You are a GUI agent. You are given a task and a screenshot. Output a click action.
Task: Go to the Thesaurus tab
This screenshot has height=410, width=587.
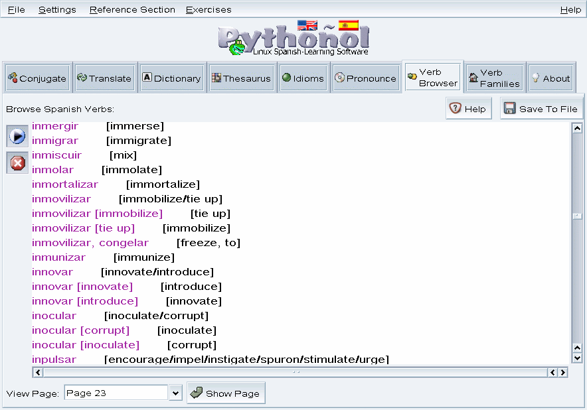pos(241,78)
